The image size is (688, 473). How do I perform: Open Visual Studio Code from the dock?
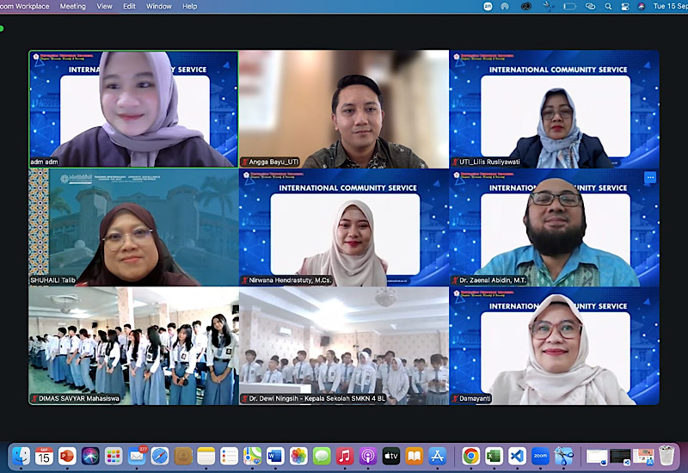pos(517,457)
